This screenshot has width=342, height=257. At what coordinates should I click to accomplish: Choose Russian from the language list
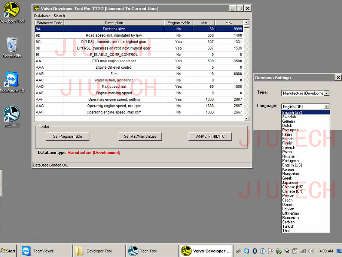click(x=306, y=156)
